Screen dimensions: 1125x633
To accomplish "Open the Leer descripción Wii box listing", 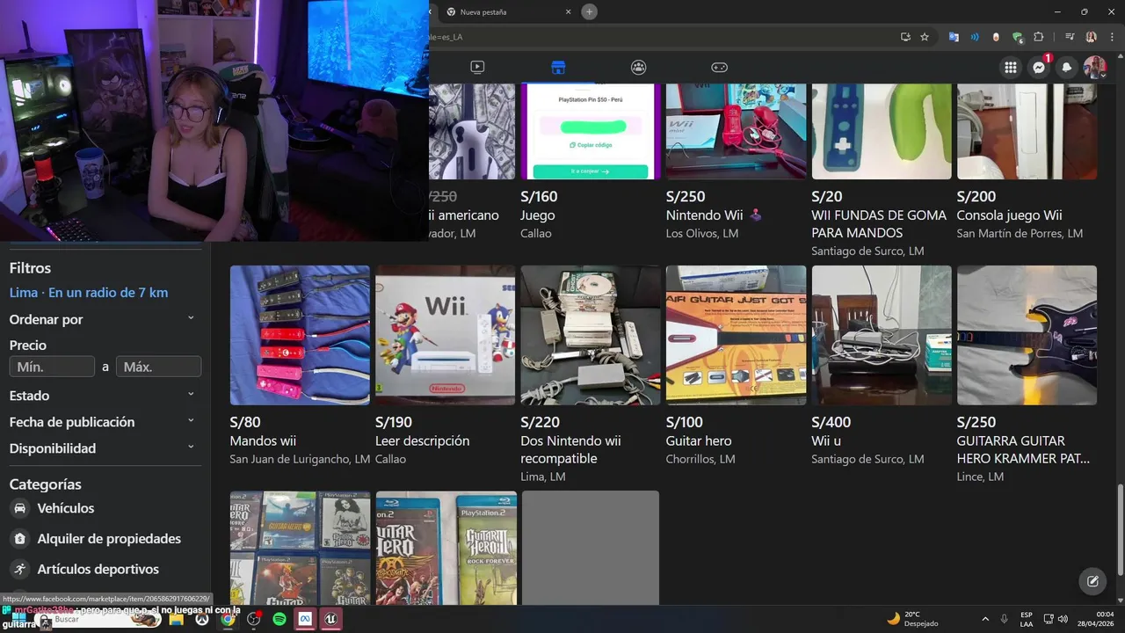I will pyautogui.click(x=446, y=335).
